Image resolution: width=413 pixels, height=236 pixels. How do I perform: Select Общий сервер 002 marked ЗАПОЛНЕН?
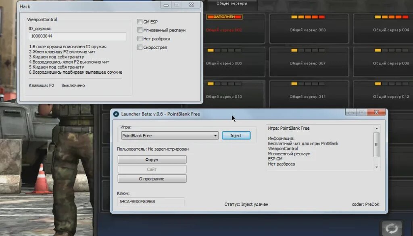coord(234,29)
